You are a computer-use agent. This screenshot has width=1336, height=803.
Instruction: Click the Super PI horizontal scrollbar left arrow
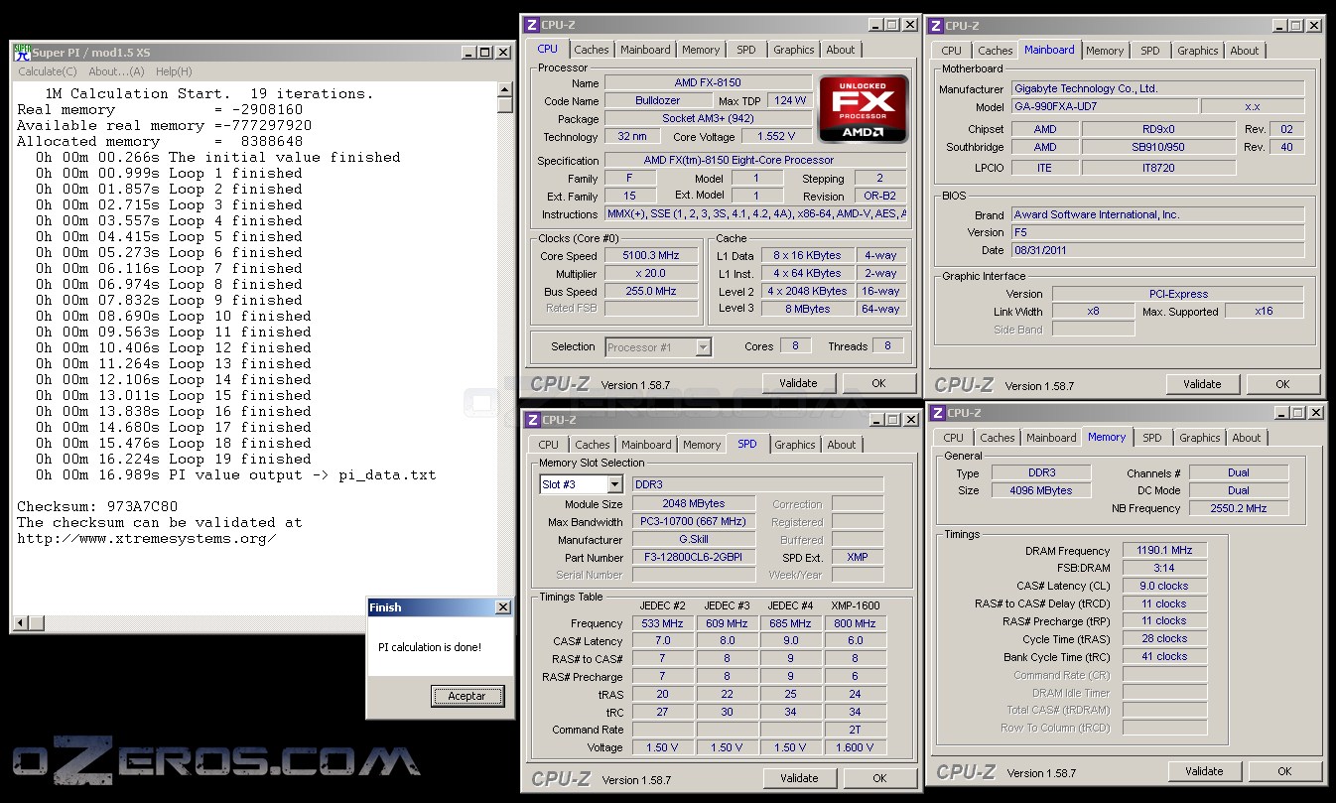click(x=21, y=623)
